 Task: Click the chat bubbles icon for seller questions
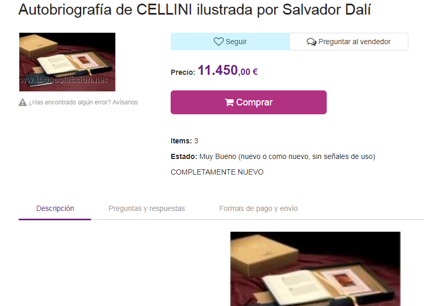click(311, 42)
